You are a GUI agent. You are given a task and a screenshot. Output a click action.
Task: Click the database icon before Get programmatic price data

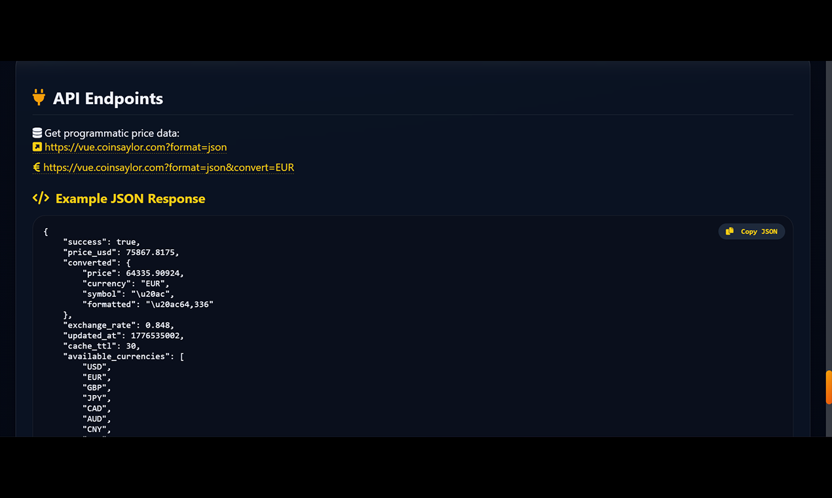click(x=37, y=133)
